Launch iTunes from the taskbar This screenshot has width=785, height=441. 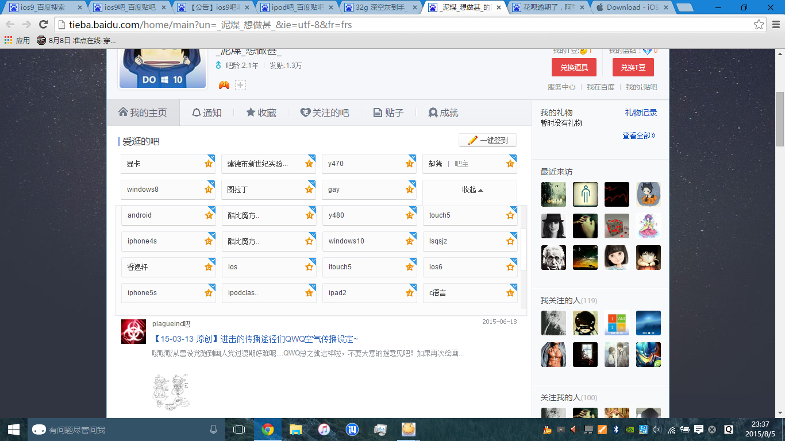tap(324, 430)
